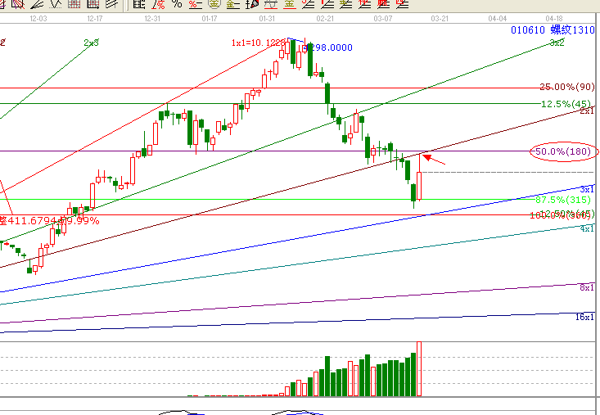Viewport: 600px width, 415px height.
Task: Click the 03-21 date on the time axis
Action: pyautogui.click(x=440, y=17)
